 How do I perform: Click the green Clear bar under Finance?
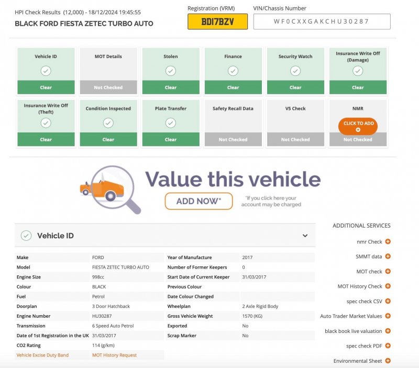(233, 87)
